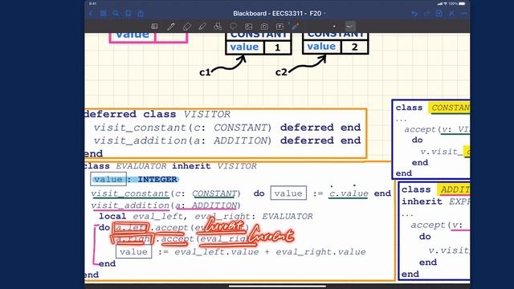Click the 'visit_constant(c: CONSTANT)' deferred line
Viewport: 514px width, 289px height.
(226, 128)
